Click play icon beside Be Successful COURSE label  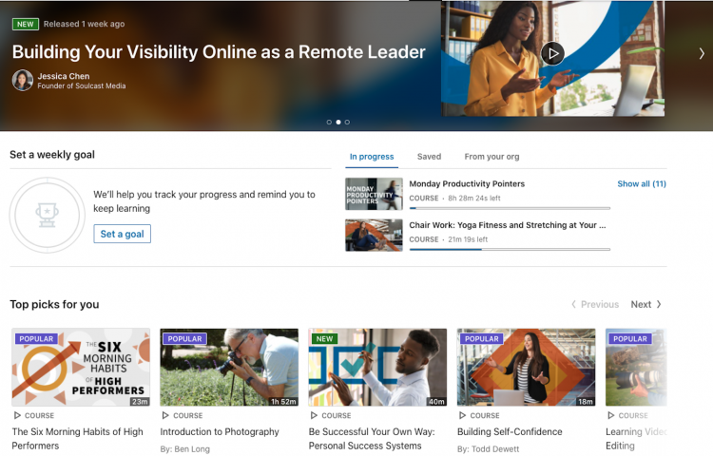314,415
